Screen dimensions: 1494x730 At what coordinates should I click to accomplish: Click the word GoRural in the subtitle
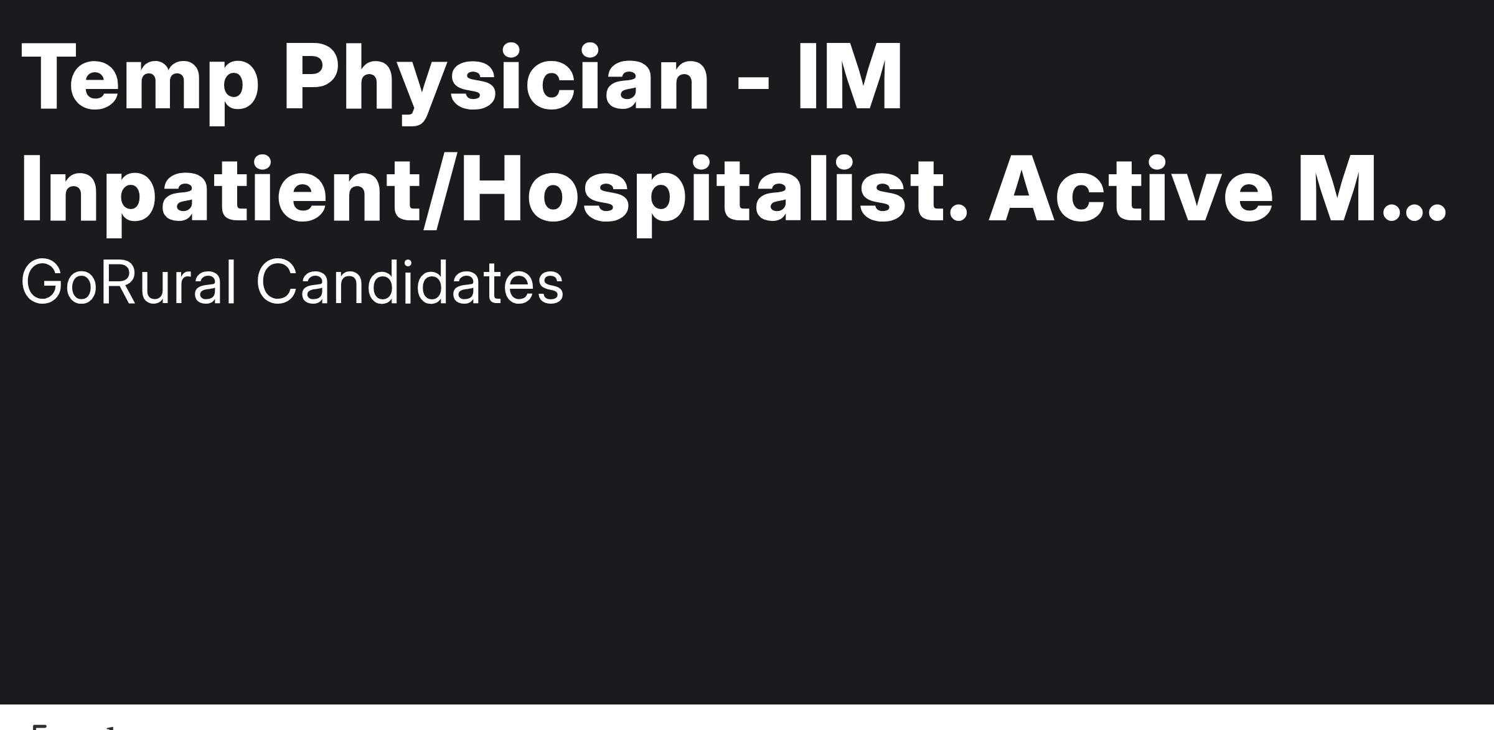[x=129, y=283]
